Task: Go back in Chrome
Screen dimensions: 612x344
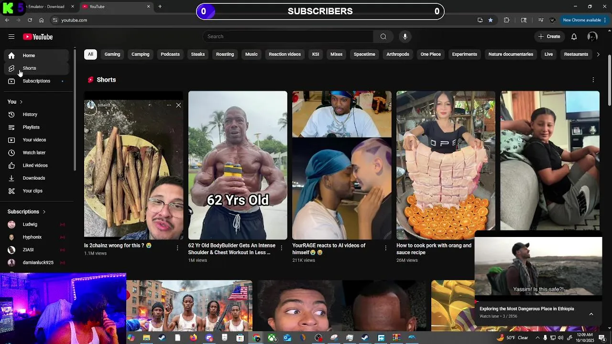Action: click(x=7, y=20)
